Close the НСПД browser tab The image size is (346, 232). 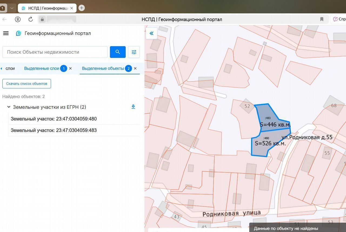(x=72, y=8)
